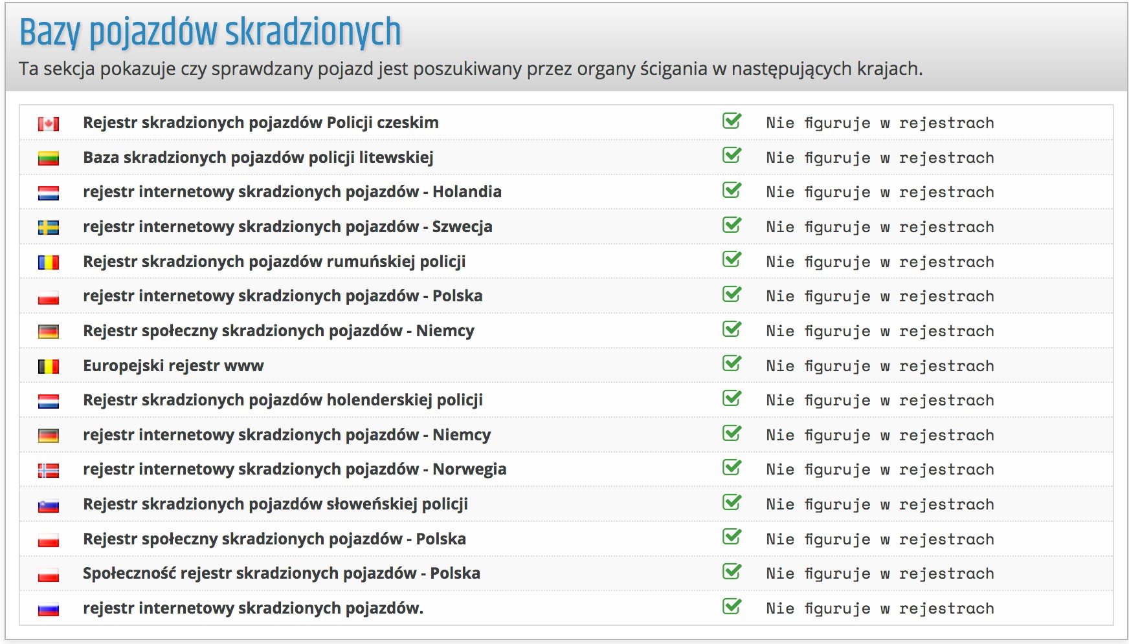Click the Romanian flag in the rumuńskiej policji row
This screenshot has width=1129, height=644.
coord(49,263)
